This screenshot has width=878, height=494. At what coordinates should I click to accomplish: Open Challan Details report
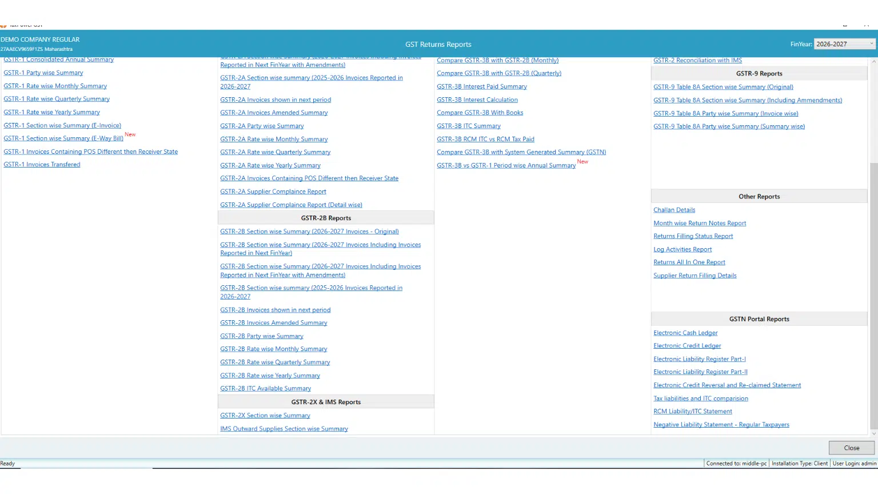[x=675, y=210]
